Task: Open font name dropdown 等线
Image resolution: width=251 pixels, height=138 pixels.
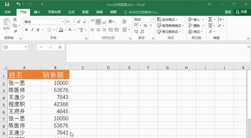Action: (x=63, y=22)
